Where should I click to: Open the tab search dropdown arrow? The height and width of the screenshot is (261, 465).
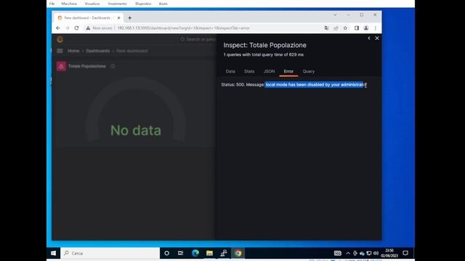pyautogui.click(x=335, y=14)
